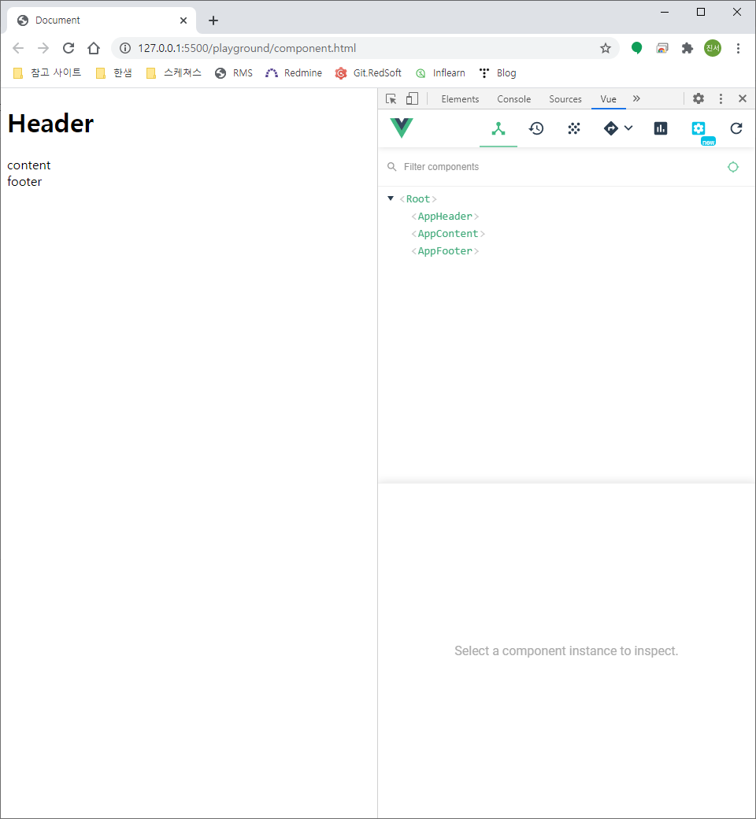The width and height of the screenshot is (756, 819).
Task: Go back in browser history
Action: [x=18, y=48]
